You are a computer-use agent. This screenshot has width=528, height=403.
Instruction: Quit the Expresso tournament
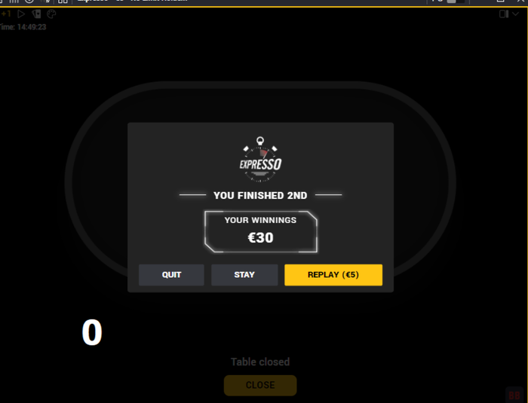171,275
